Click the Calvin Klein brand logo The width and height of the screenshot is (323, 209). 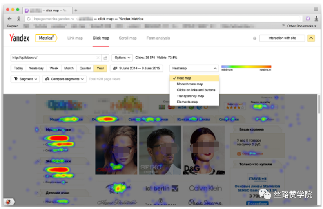[x=205, y=188]
